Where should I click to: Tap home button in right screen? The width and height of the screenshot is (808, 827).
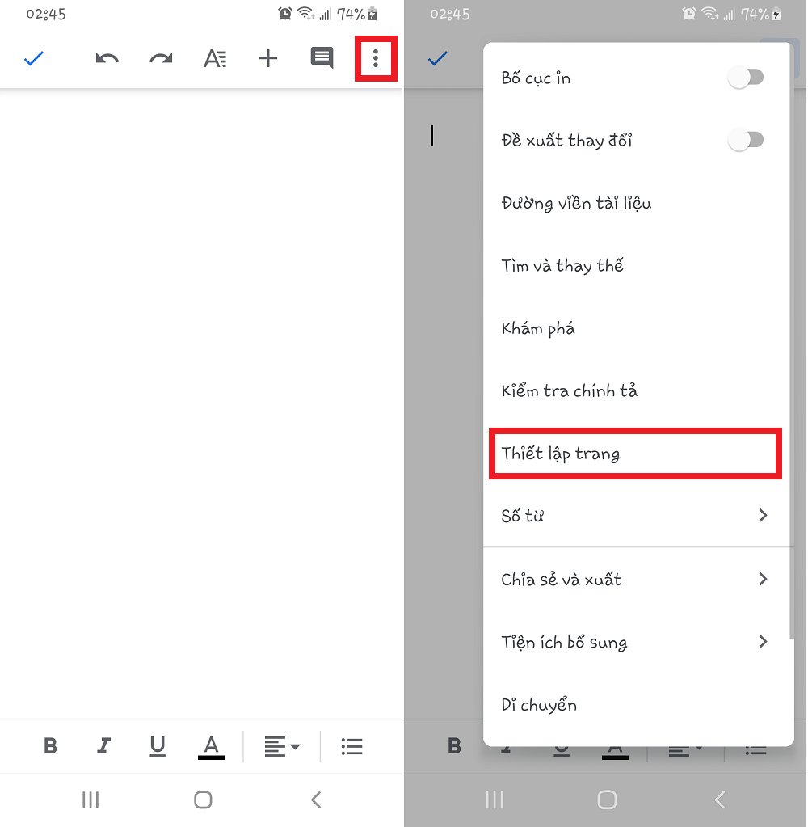(x=607, y=800)
